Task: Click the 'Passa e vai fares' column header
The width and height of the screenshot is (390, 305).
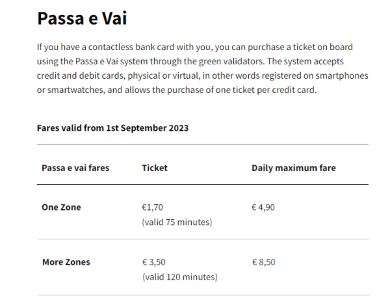Action: (75, 168)
